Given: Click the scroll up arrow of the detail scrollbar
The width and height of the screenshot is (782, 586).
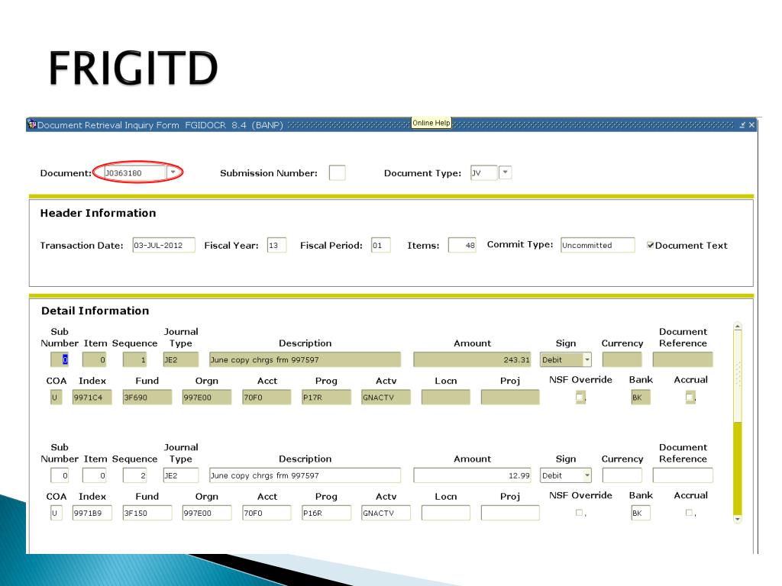Looking at the screenshot, I should pos(738,327).
